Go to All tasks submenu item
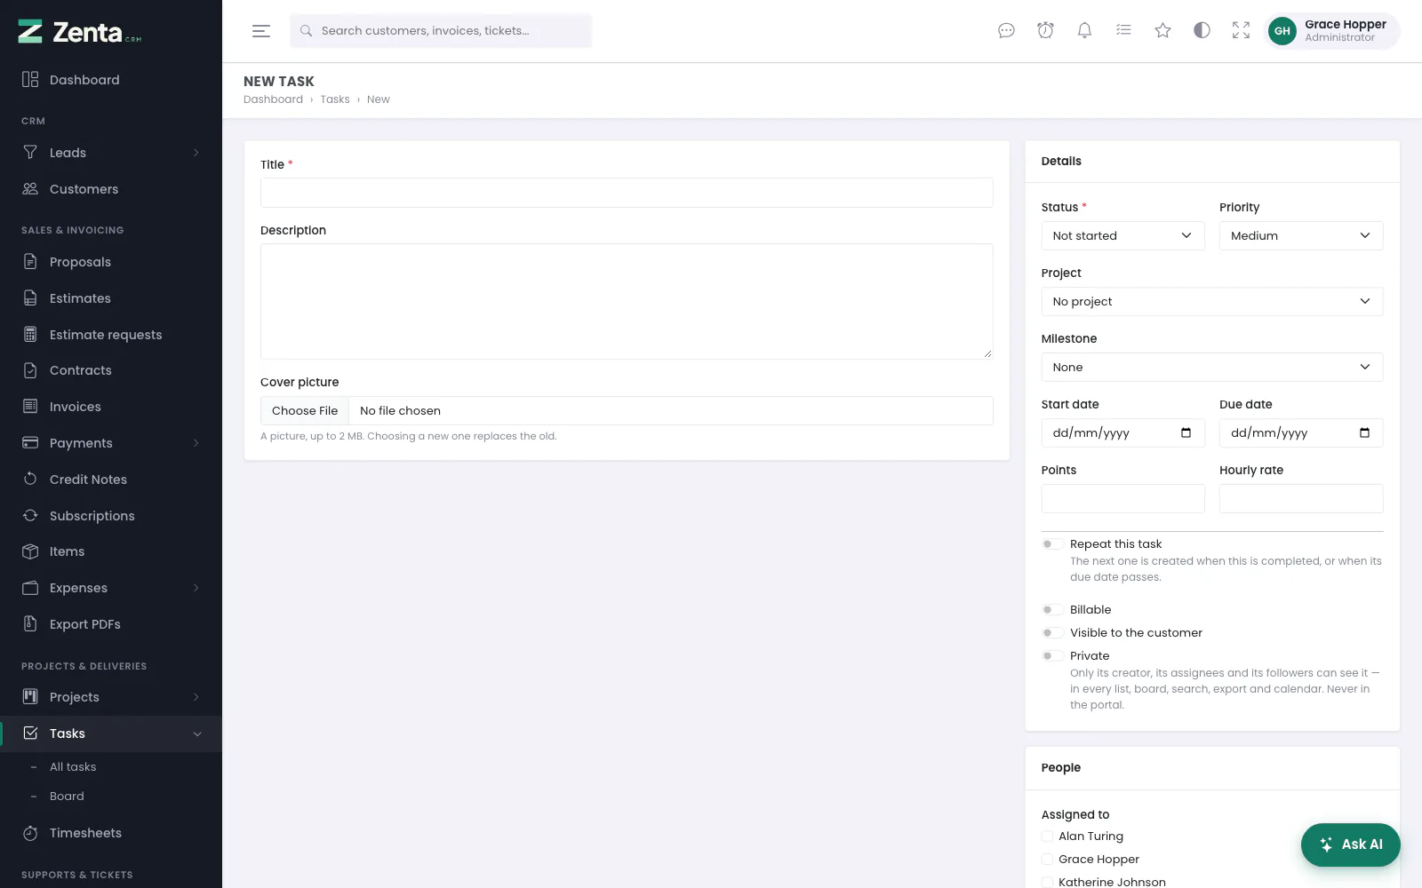Image resolution: width=1422 pixels, height=888 pixels. 73,767
